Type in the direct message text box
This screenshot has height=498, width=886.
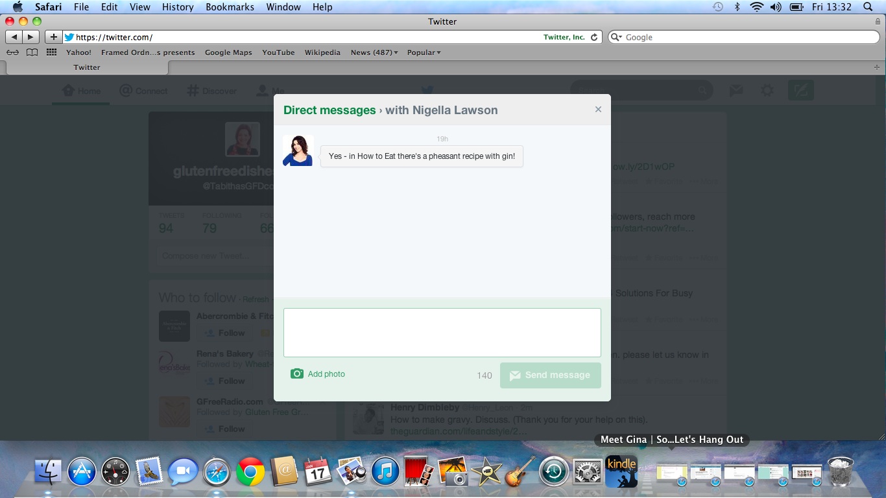pyautogui.click(x=442, y=332)
